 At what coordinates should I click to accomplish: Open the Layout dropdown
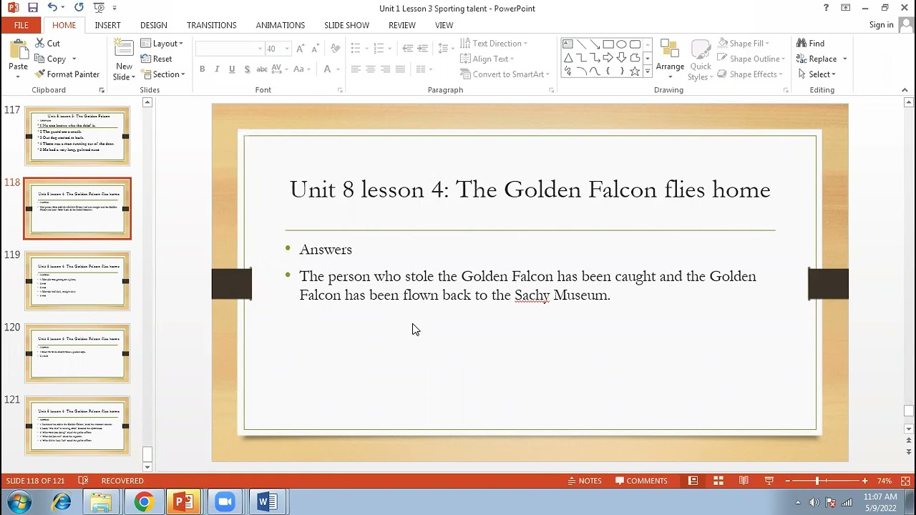[162, 44]
